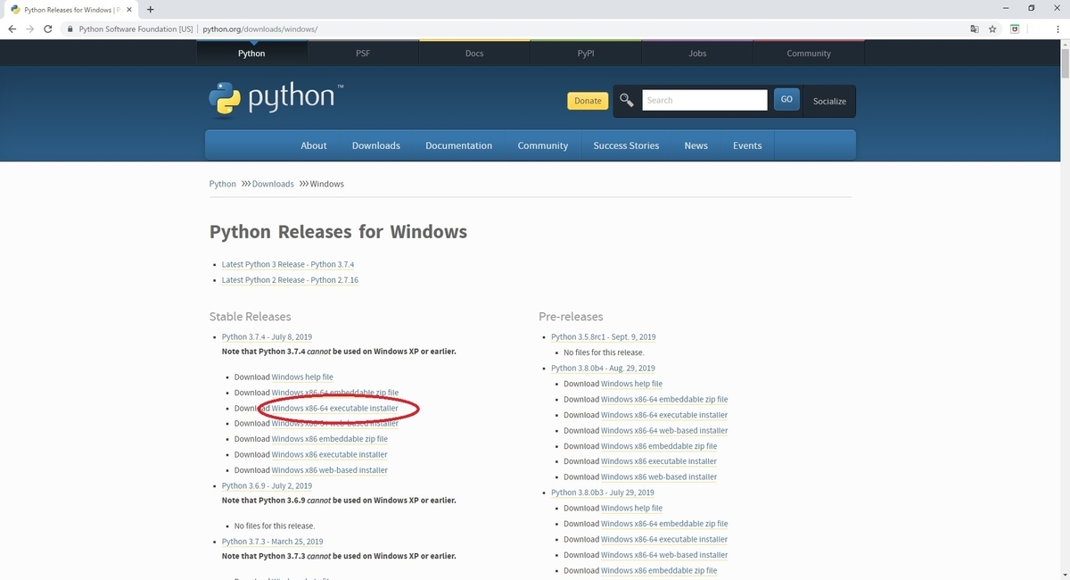Screen dimensions: 1070x580
Task: Download 3.8.0b4 Windows x86 web-based installer
Action: click(659, 477)
